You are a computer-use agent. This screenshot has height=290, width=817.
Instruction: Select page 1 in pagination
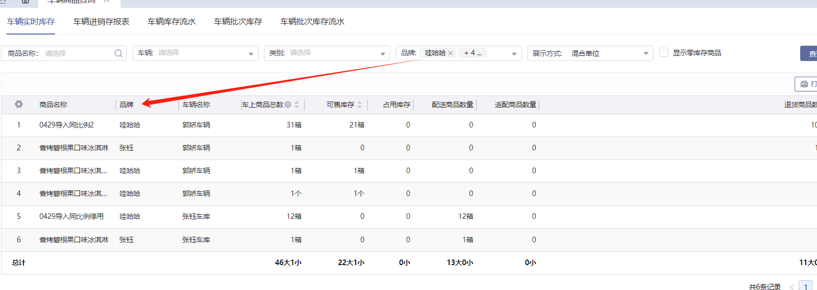(x=806, y=287)
